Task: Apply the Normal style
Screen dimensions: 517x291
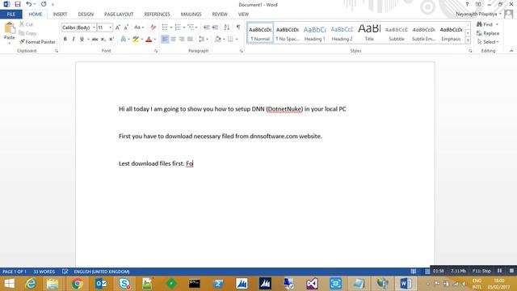Action: [260, 33]
